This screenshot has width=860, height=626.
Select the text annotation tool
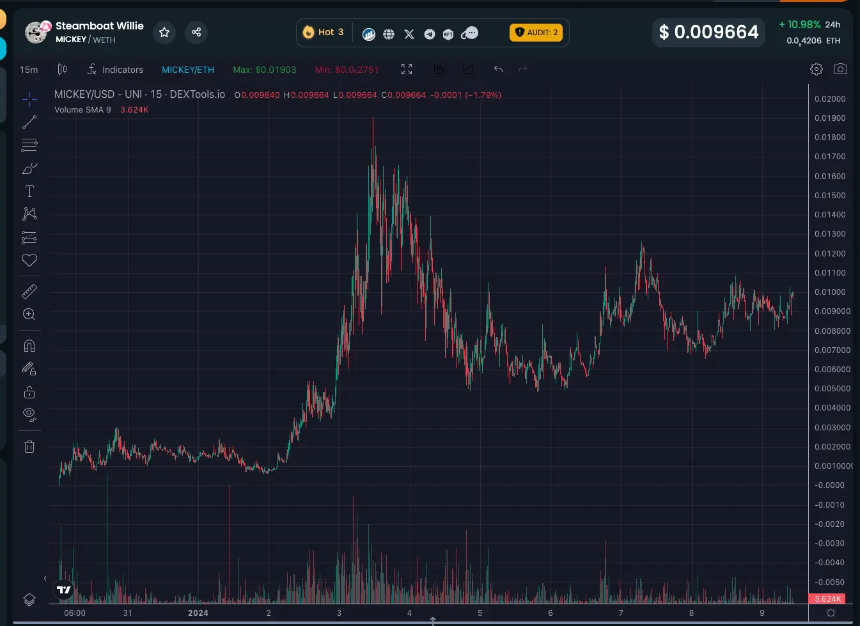tap(29, 191)
